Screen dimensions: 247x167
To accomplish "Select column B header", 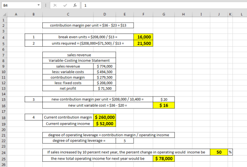I will point(34,15).
